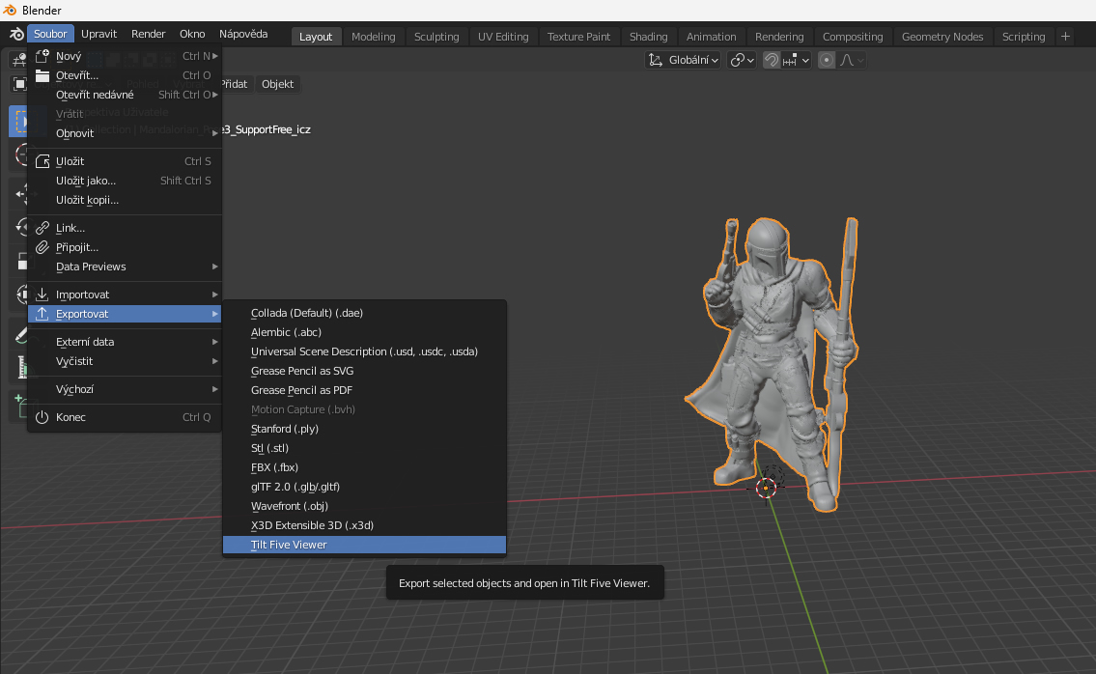Add a new workspace with plus icon
The width and height of the screenshot is (1096, 674).
pyautogui.click(x=1065, y=37)
